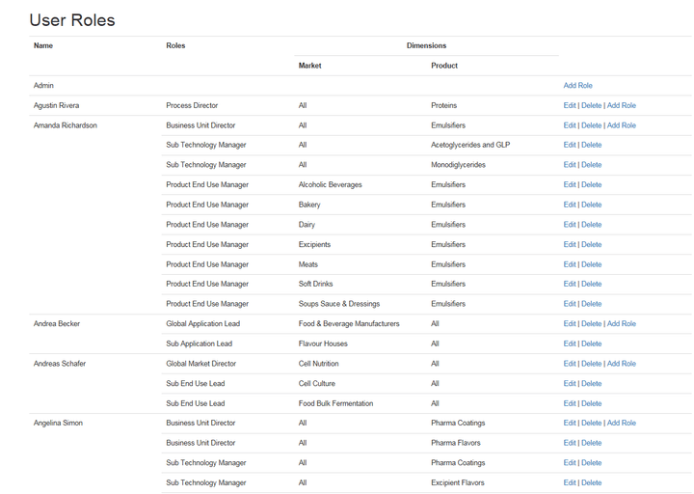The image size is (694, 494).
Task: Edit the Soft Drinks role row
Action: click(x=570, y=285)
